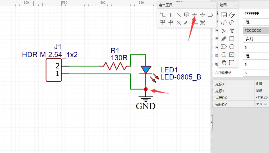The width and height of the screenshot is (269, 153).
Task: Open the 是 dropdown below #FFFFFF
Action: click(256, 22)
